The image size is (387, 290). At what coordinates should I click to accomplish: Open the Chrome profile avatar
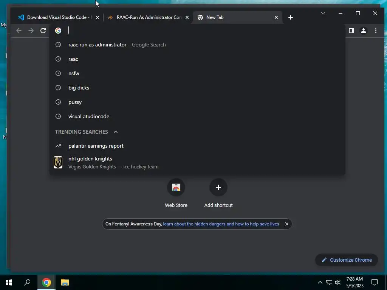pyautogui.click(x=364, y=31)
